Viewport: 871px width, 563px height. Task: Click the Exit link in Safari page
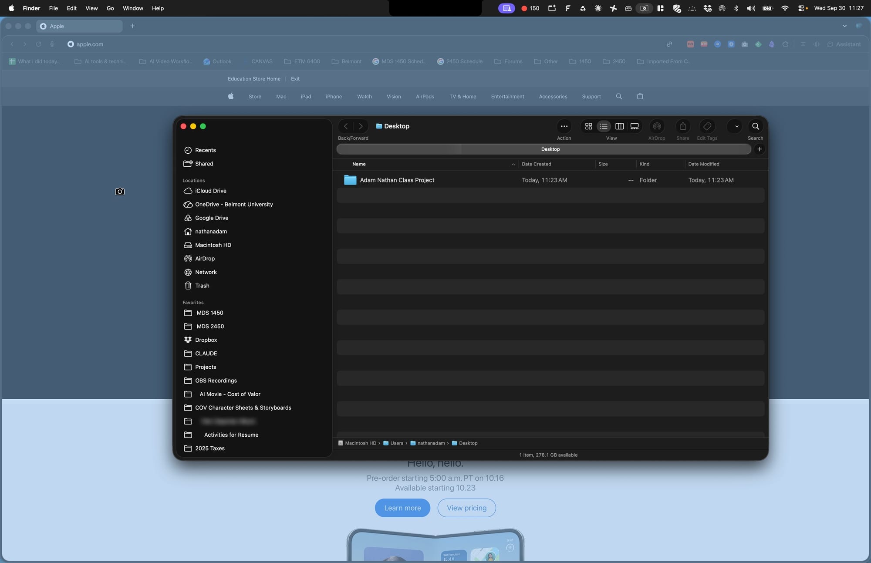coord(295,79)
